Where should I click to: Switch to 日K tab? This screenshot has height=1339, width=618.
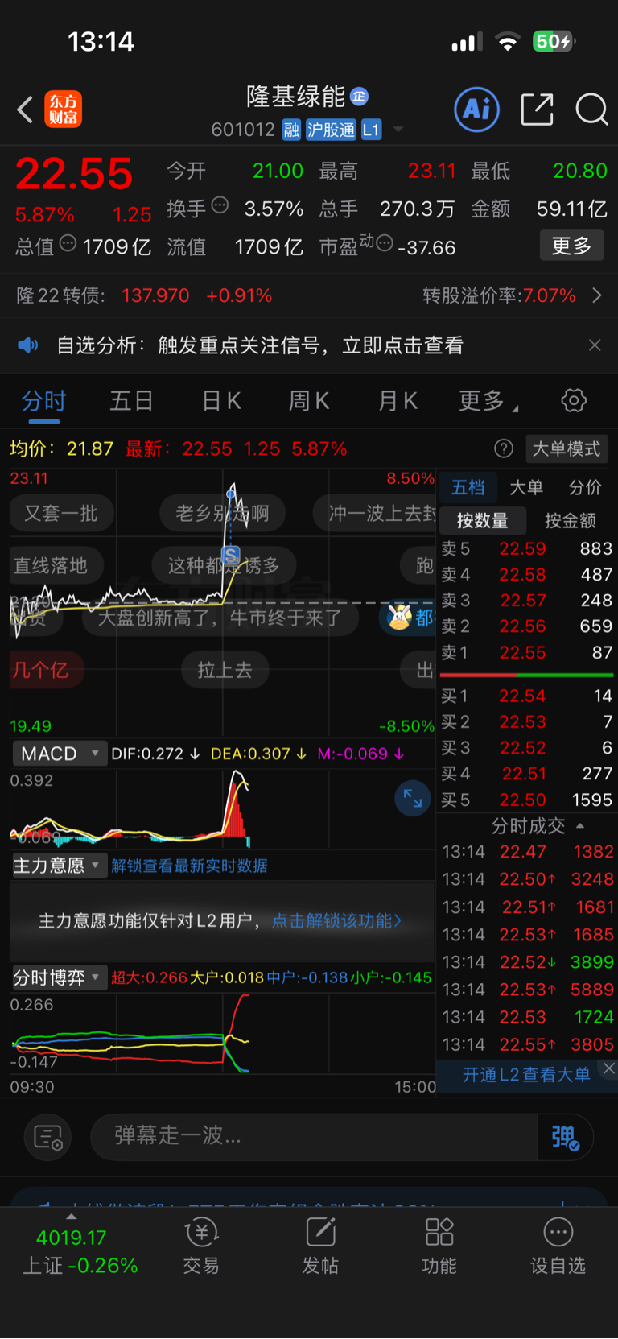click(x=221, y=400)
